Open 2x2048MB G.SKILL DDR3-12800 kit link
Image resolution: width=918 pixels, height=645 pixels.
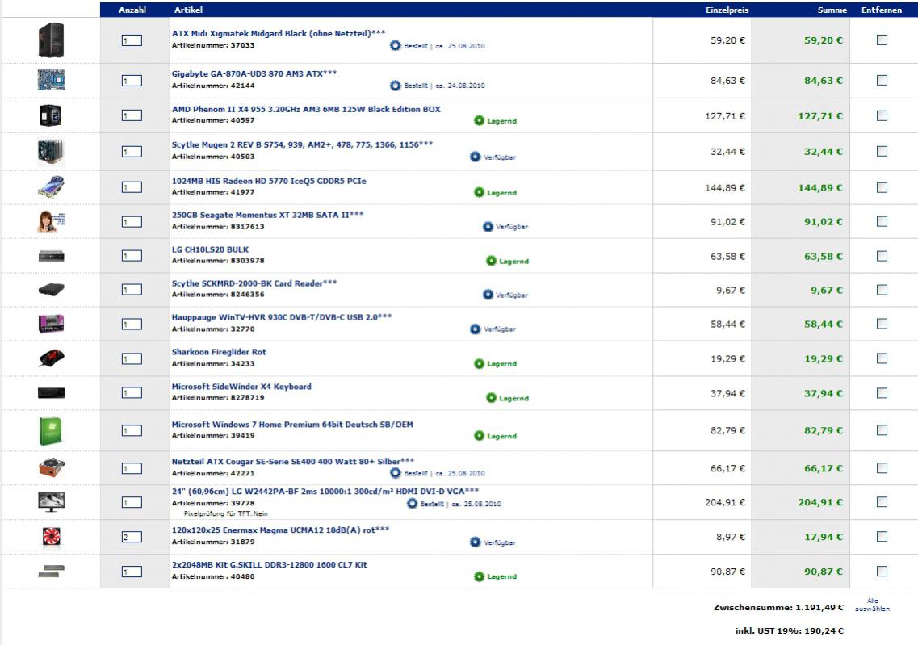pyautogui.click(x=270, y=565)
